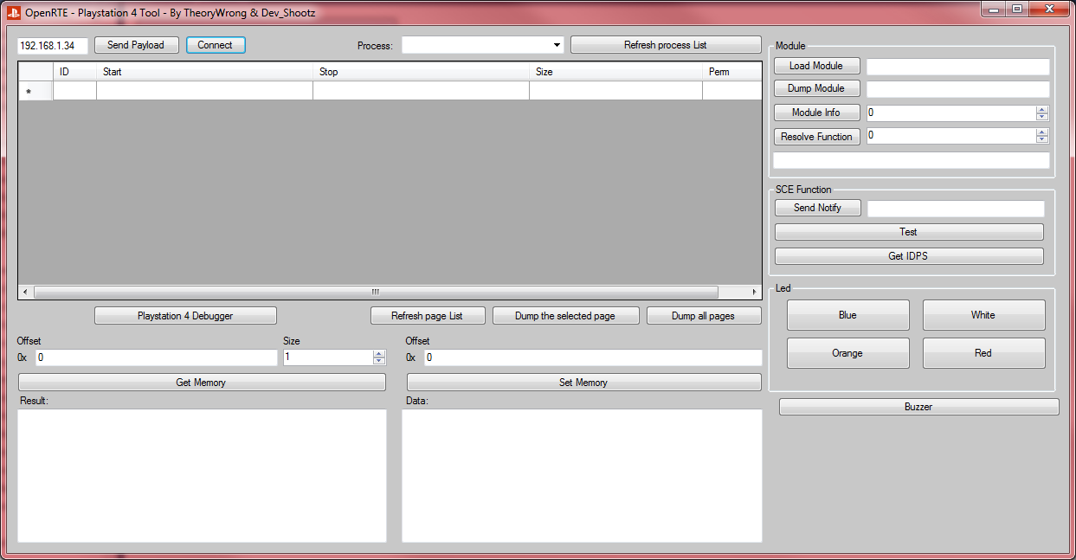Click the Start column header
Image resolution: width=1076 pixels, height=560 pixels.
coord(205,72)
